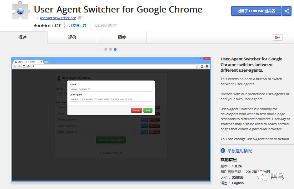Viewport: 294px width, 189px height.
Task: Switch to the 评价 tab
Action: [x=72, y=37]
